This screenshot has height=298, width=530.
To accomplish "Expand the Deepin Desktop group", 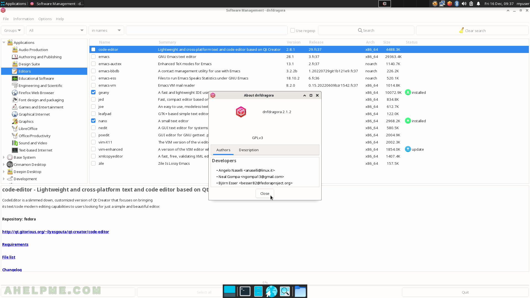I will tap(4, 172).
